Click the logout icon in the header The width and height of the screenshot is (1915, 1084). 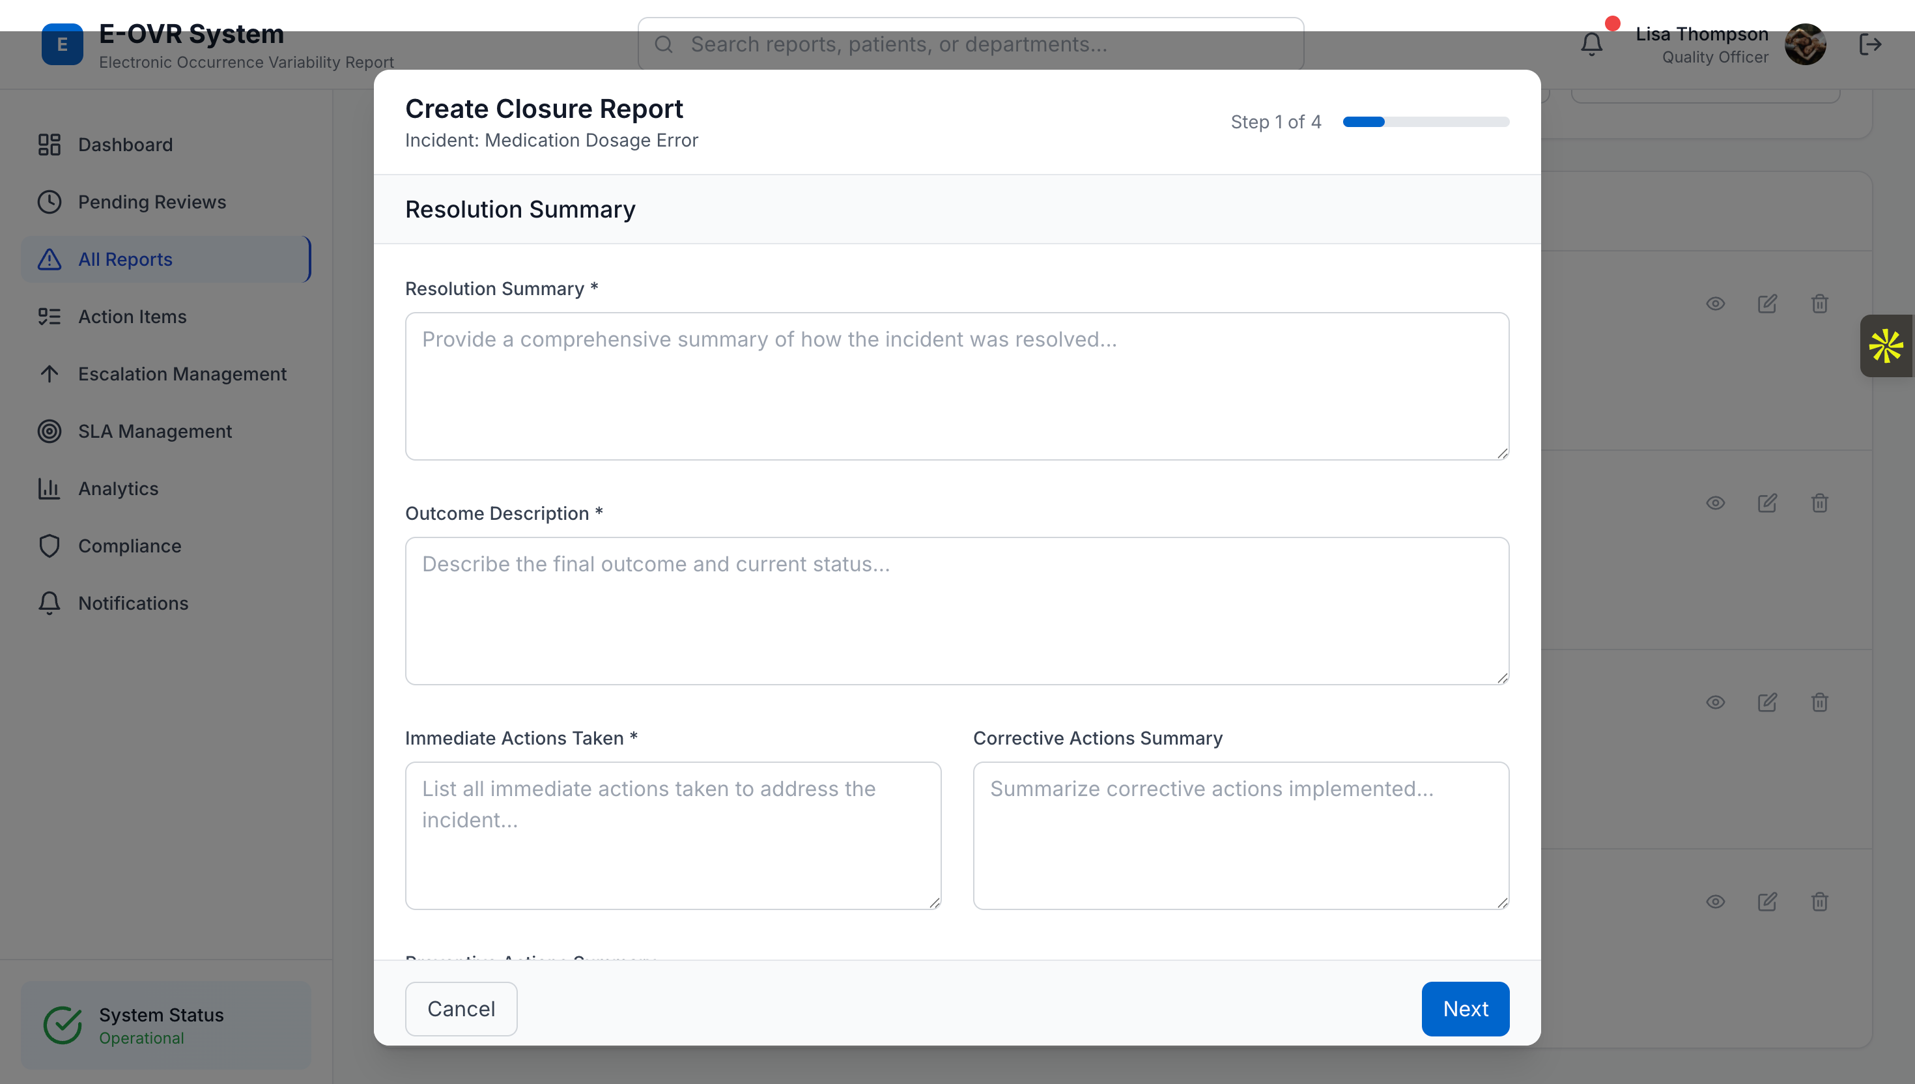click(1869, 44)
